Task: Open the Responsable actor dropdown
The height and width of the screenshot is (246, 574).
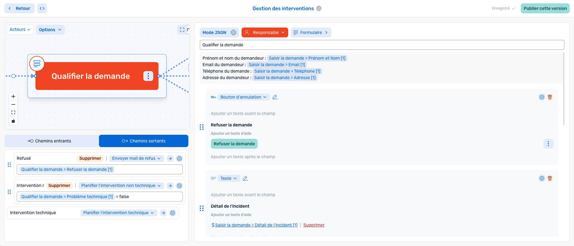Action: click(x=265, y=32)
